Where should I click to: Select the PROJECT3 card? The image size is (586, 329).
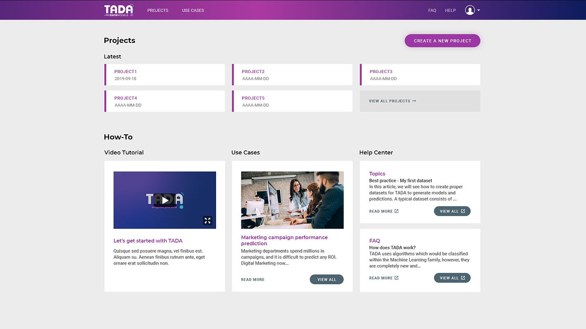[x=420, y=75]
